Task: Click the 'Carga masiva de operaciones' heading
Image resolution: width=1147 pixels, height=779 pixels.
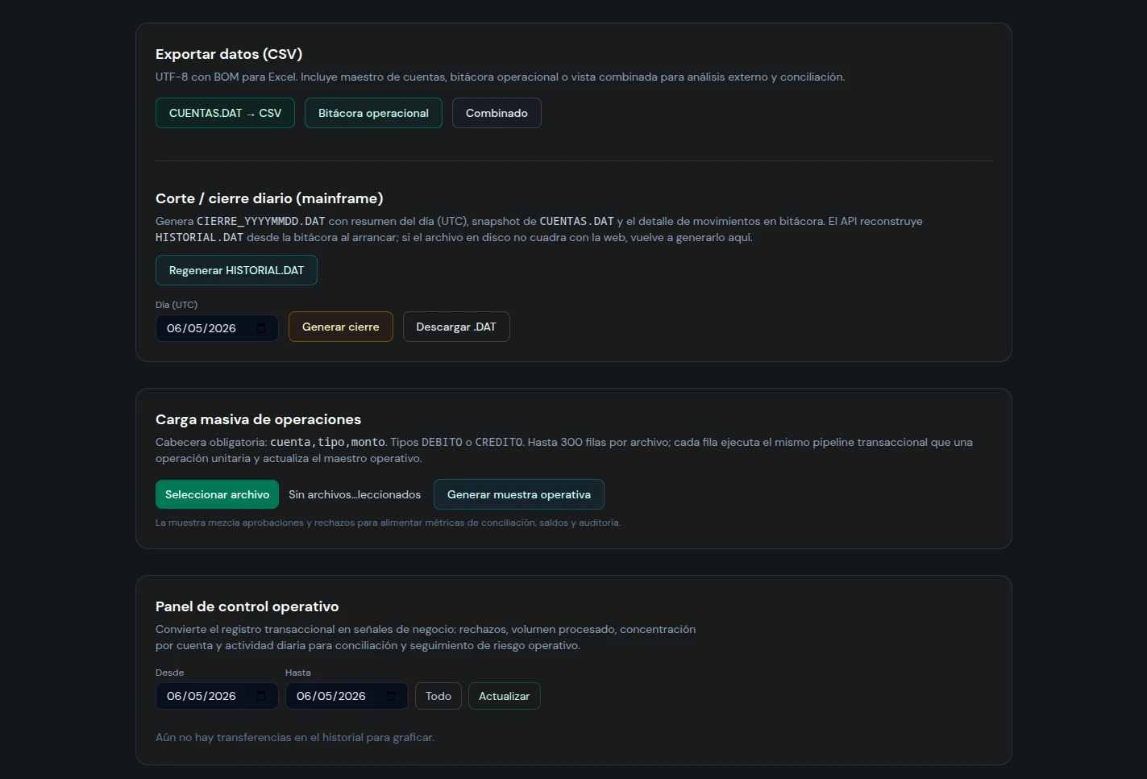Action: coord(258,419)
